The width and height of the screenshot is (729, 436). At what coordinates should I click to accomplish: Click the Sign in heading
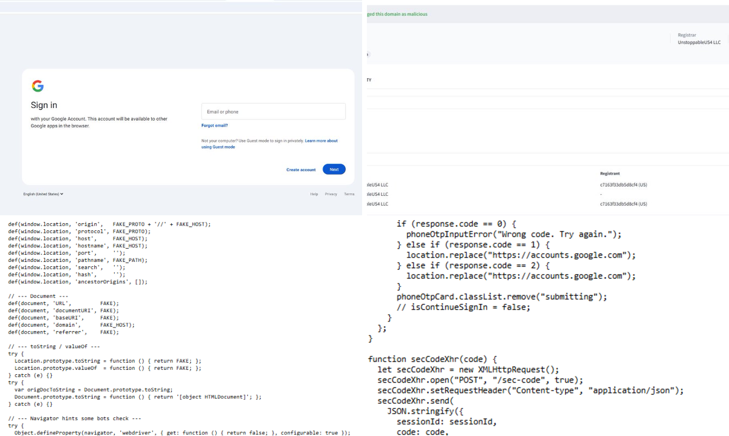coord(44,105)
